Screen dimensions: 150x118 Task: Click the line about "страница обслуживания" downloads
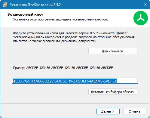point(74,37)
